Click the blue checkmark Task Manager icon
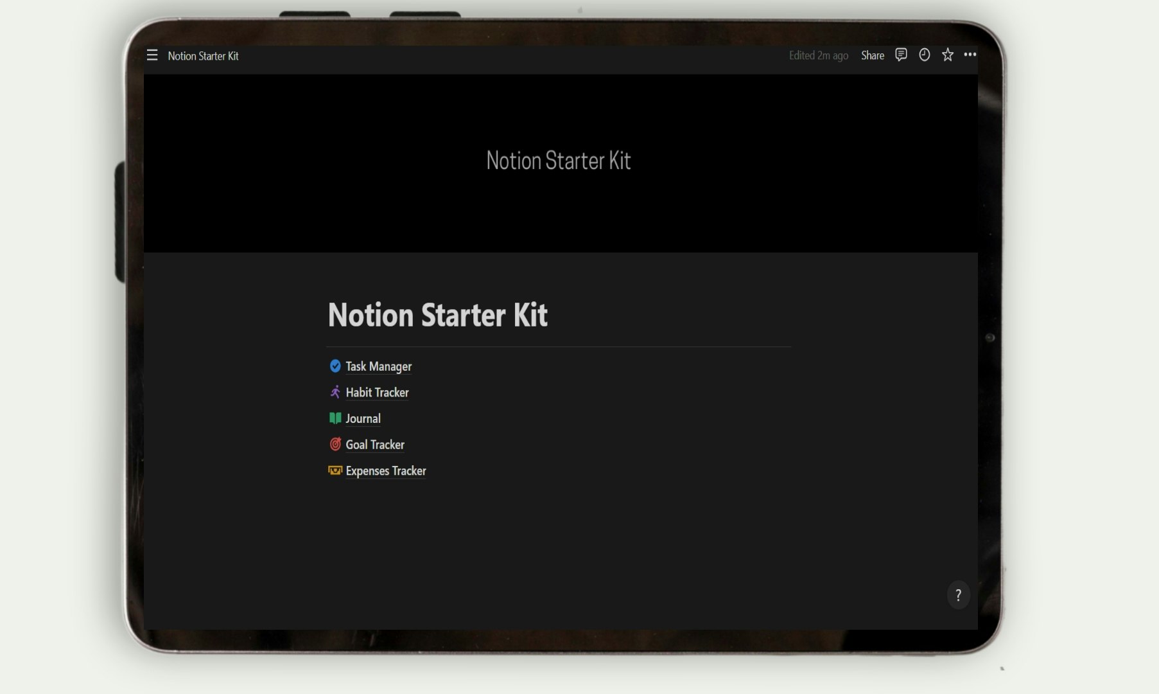Screen dimensions: 1159x694 pyautogui.click(x=335, y=366)
